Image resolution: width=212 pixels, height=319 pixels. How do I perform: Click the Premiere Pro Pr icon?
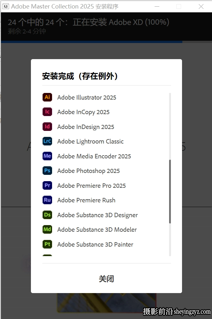[x=47, y=185]
